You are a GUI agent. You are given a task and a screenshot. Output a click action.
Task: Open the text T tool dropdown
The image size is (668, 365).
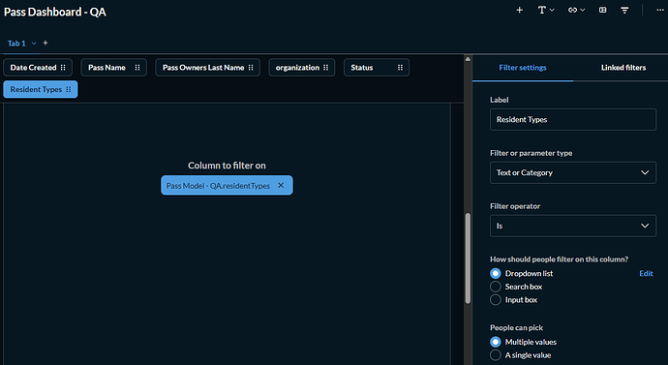click(546, 10)
